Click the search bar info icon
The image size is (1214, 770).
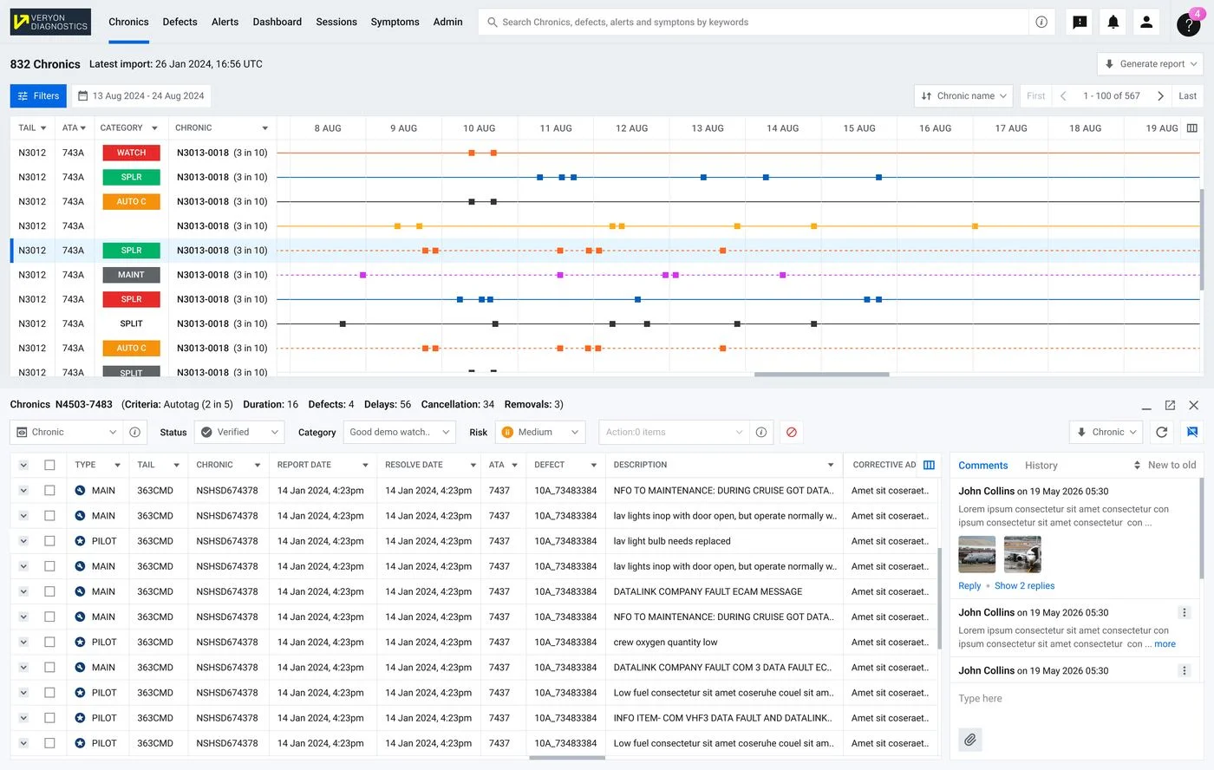pos(1041,23)
